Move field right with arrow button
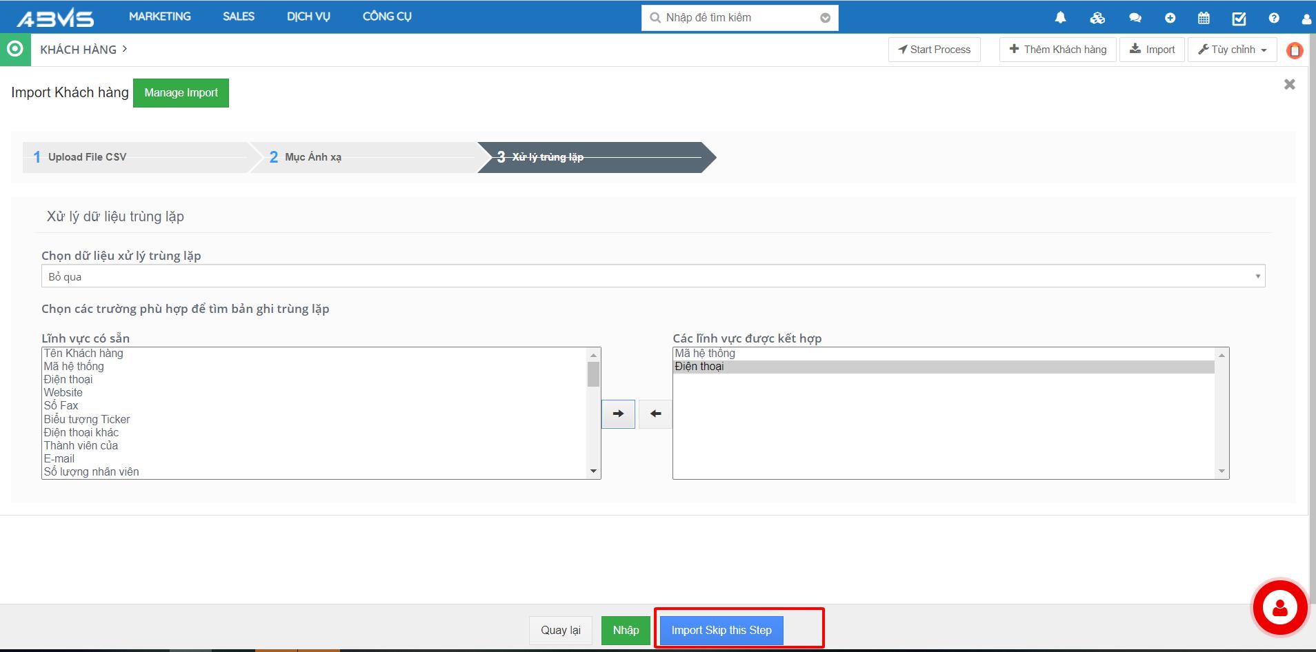 (618, 414)
